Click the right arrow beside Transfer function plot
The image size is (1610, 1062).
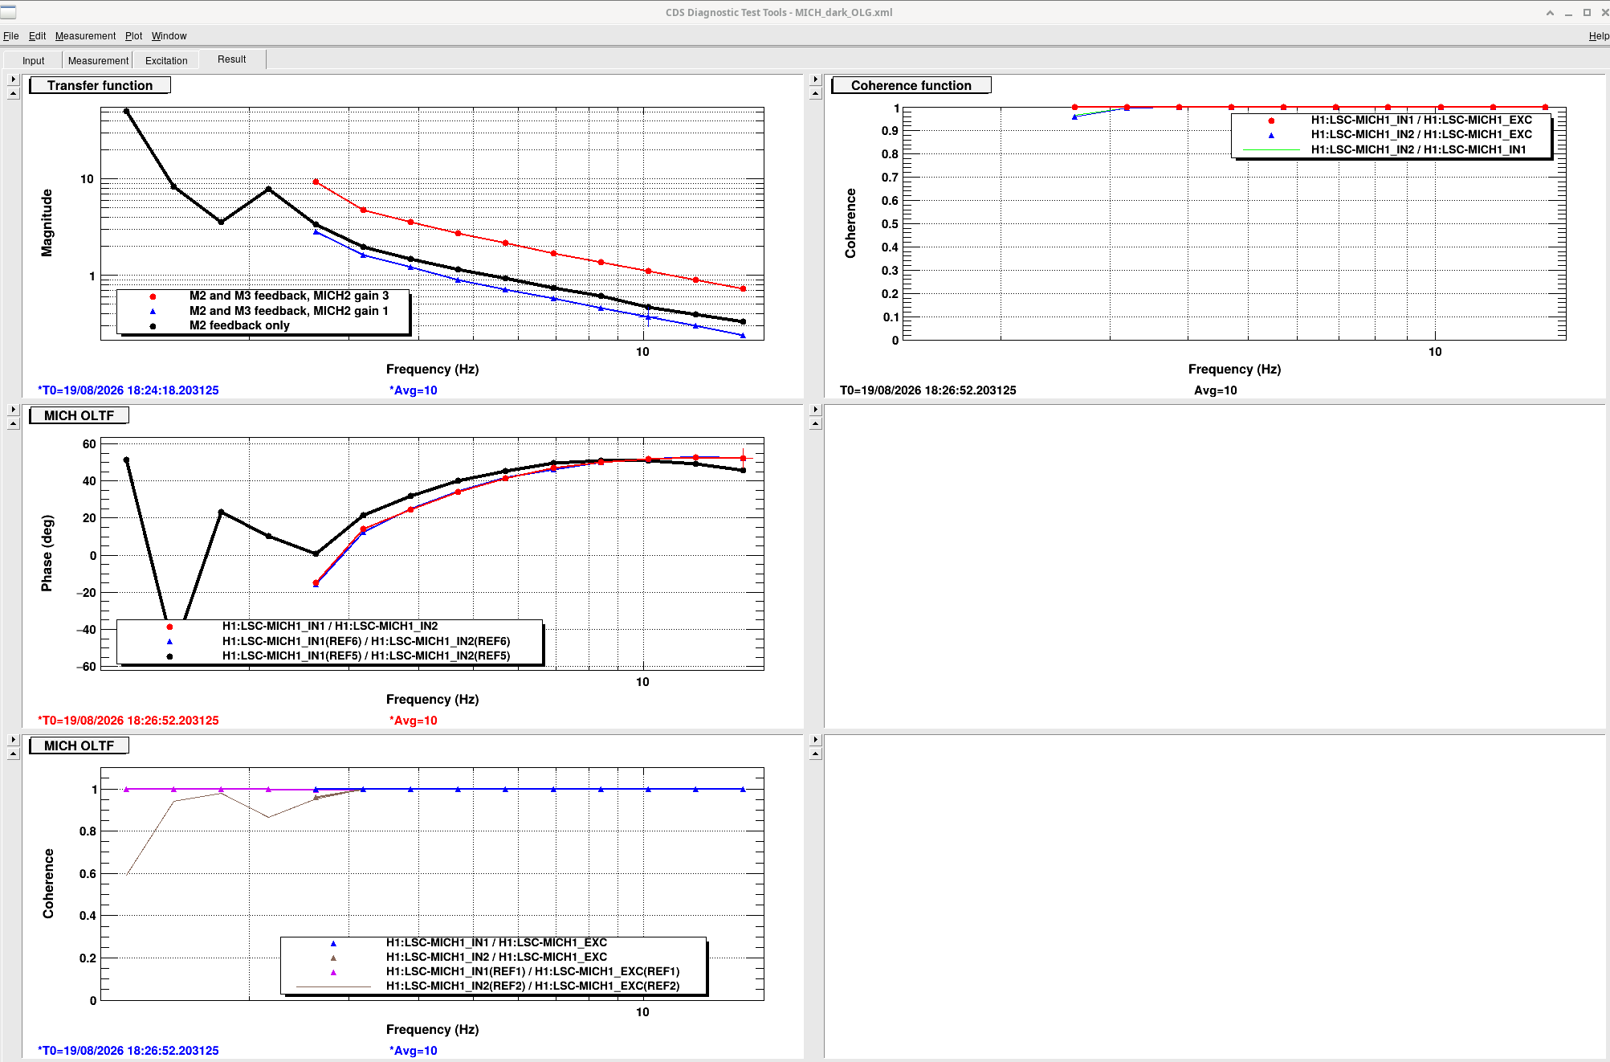[13, 80]
